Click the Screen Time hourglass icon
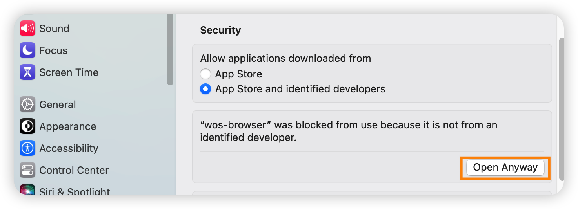 [27, 72]
